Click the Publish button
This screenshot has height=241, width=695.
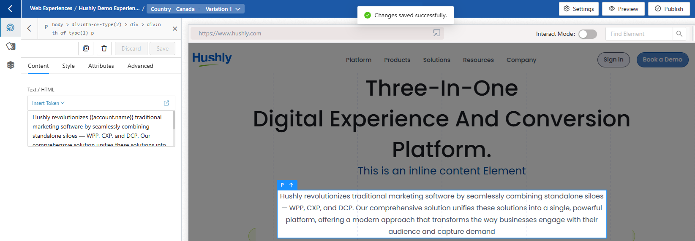pos(669,9)
